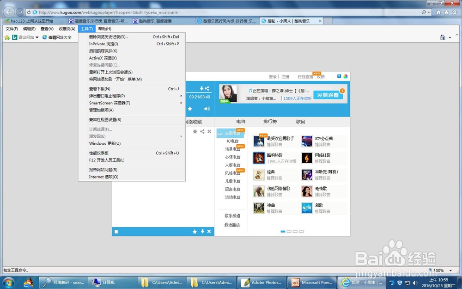The width and height of the screenshot is (462, 289).
Task: Select InPrivate 浏览 menu entry
Action: [132, 44]
